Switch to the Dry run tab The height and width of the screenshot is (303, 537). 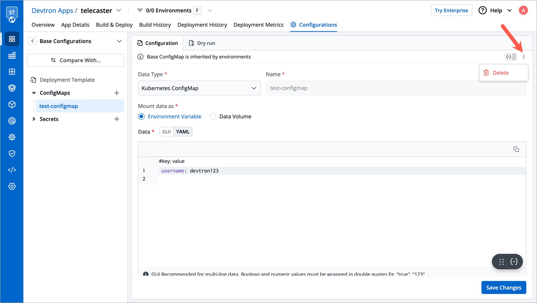(x=202, y=43)
